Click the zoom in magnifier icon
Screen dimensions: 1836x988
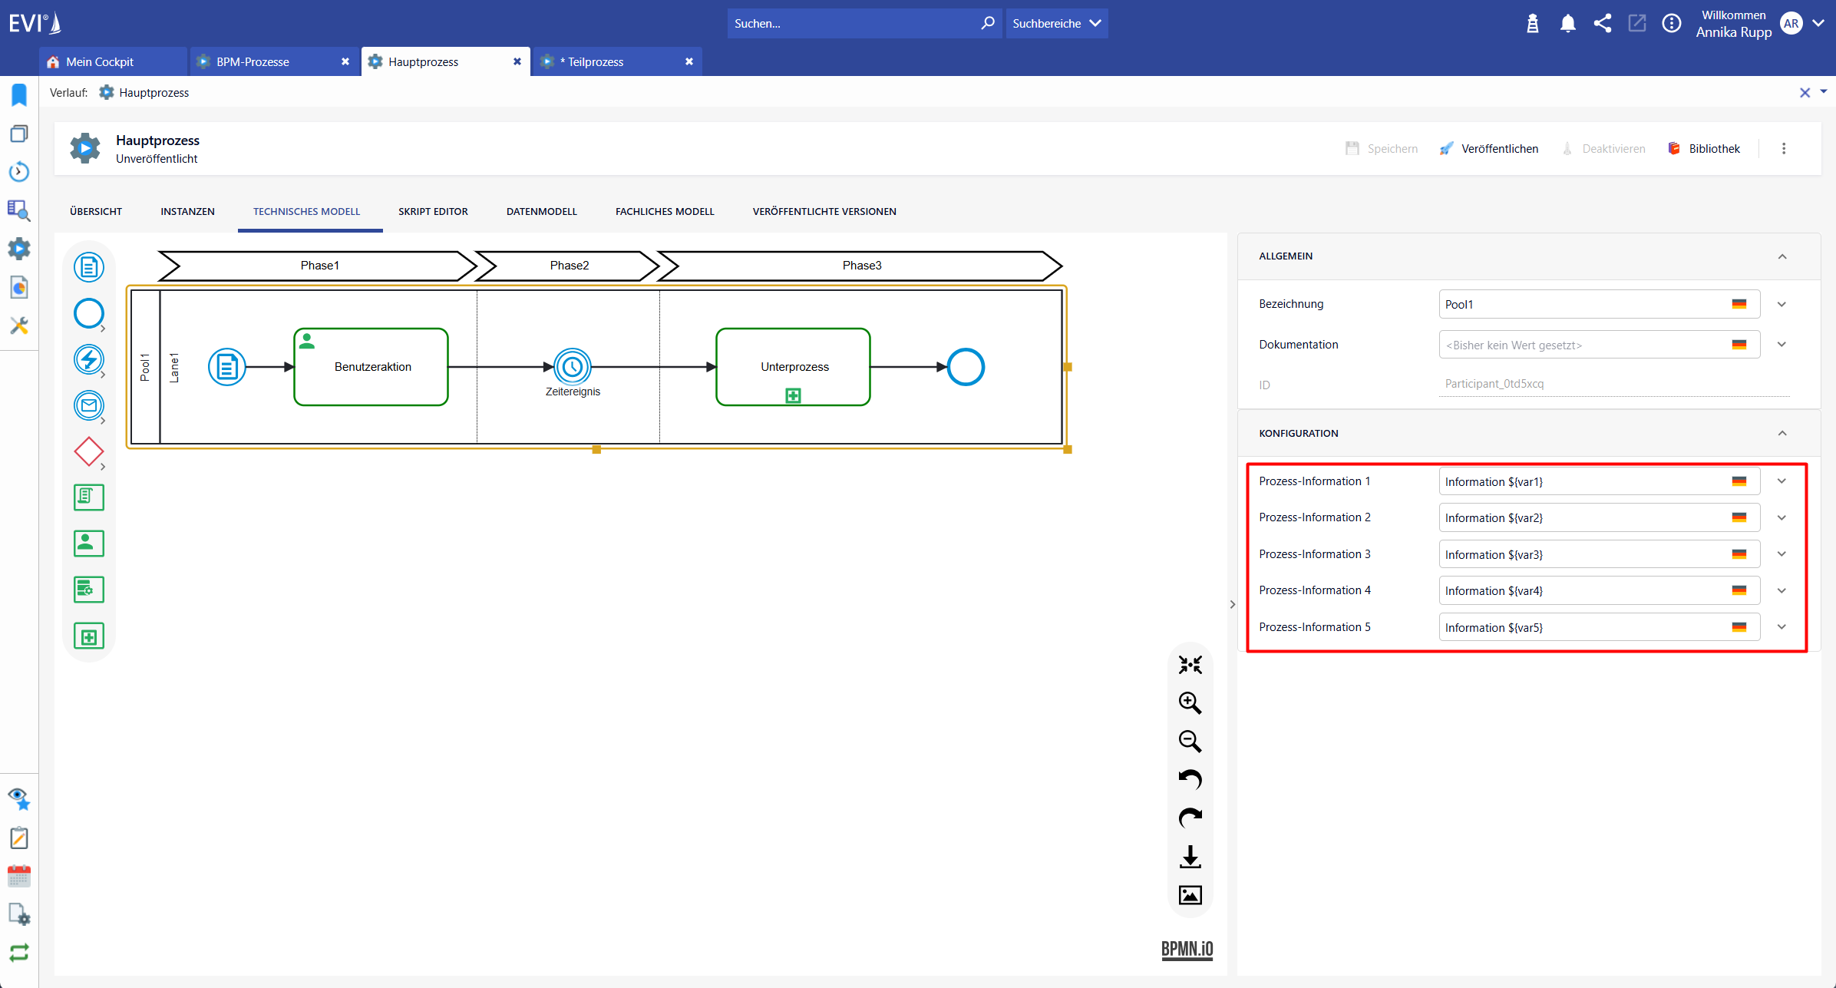click(1190, 702)
